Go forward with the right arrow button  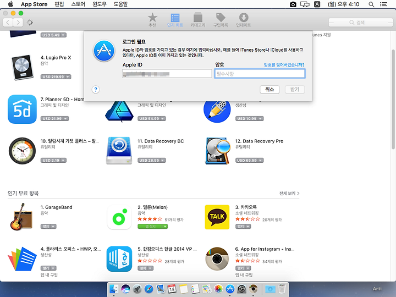18,23
